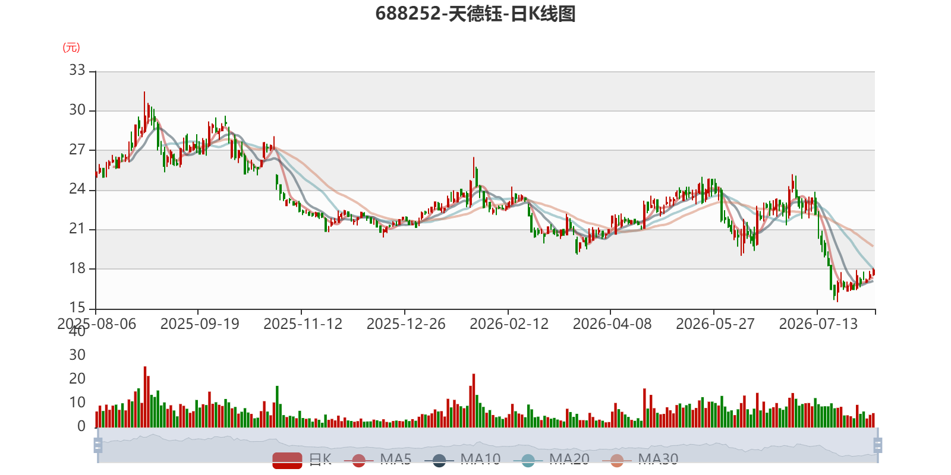Image resolution: width=951 pixels, height=475 pixels.
Task: Disable the MA20 series legend label
Action: (569, 460)
